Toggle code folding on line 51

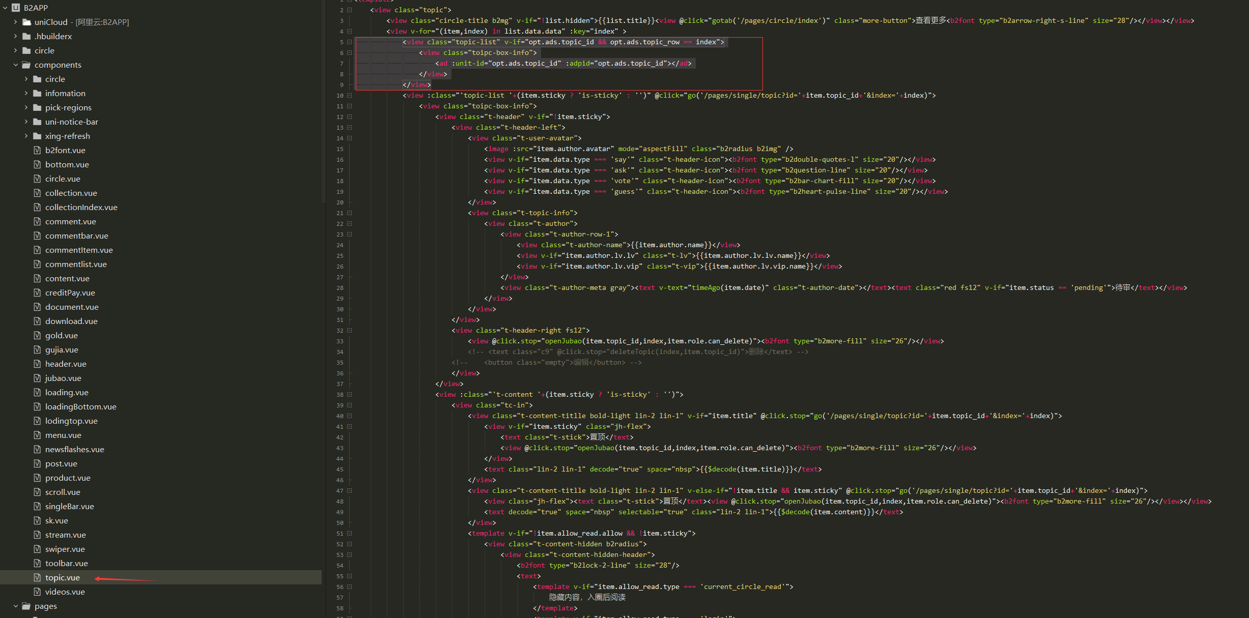click(350, 533)
